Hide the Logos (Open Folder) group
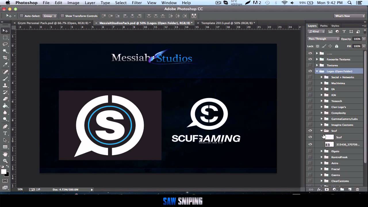368x207 pixels. (x=310, y=71)
